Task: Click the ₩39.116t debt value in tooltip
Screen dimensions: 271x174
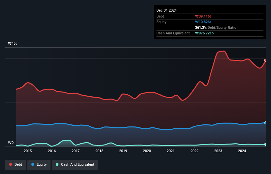Action: click(203, 16)
